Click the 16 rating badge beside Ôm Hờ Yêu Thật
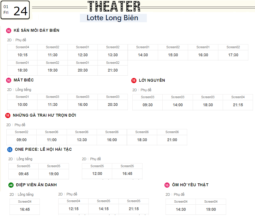Viewport: 255px width, 220px height. point(167,185)
